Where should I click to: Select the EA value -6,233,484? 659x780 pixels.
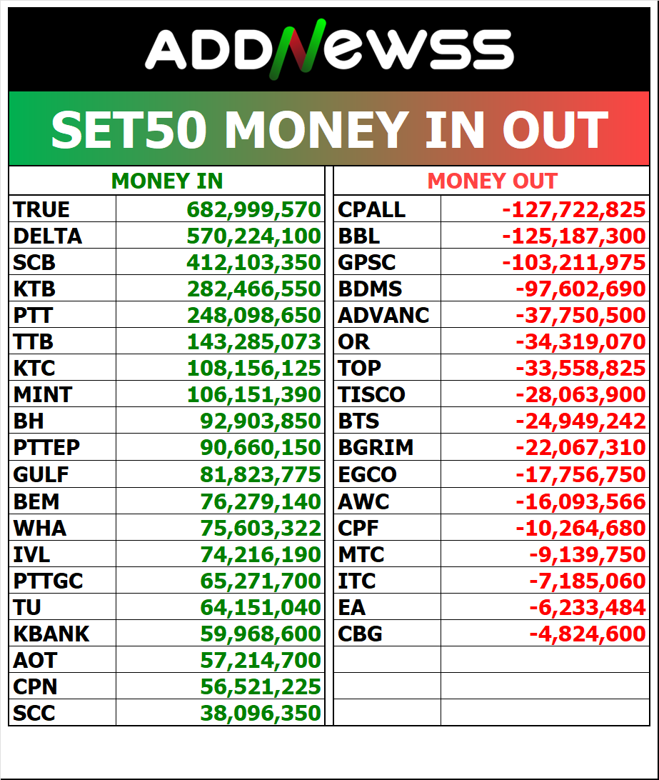coord(587,606)
